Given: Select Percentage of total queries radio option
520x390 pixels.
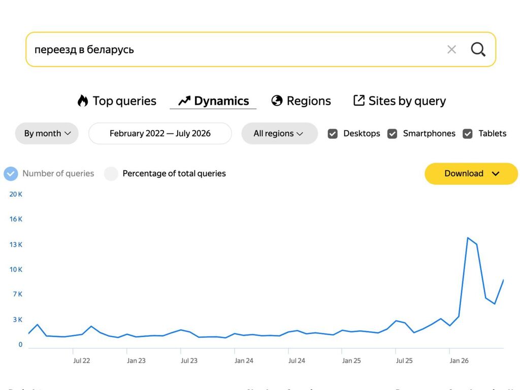Looking at the screenshot, I should coord(111,174).
